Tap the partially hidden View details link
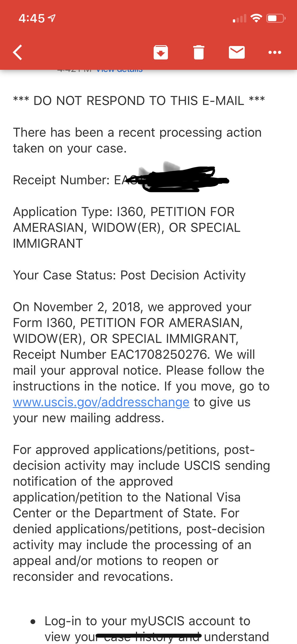Viewport: 297px width, 644px height. 119,70
